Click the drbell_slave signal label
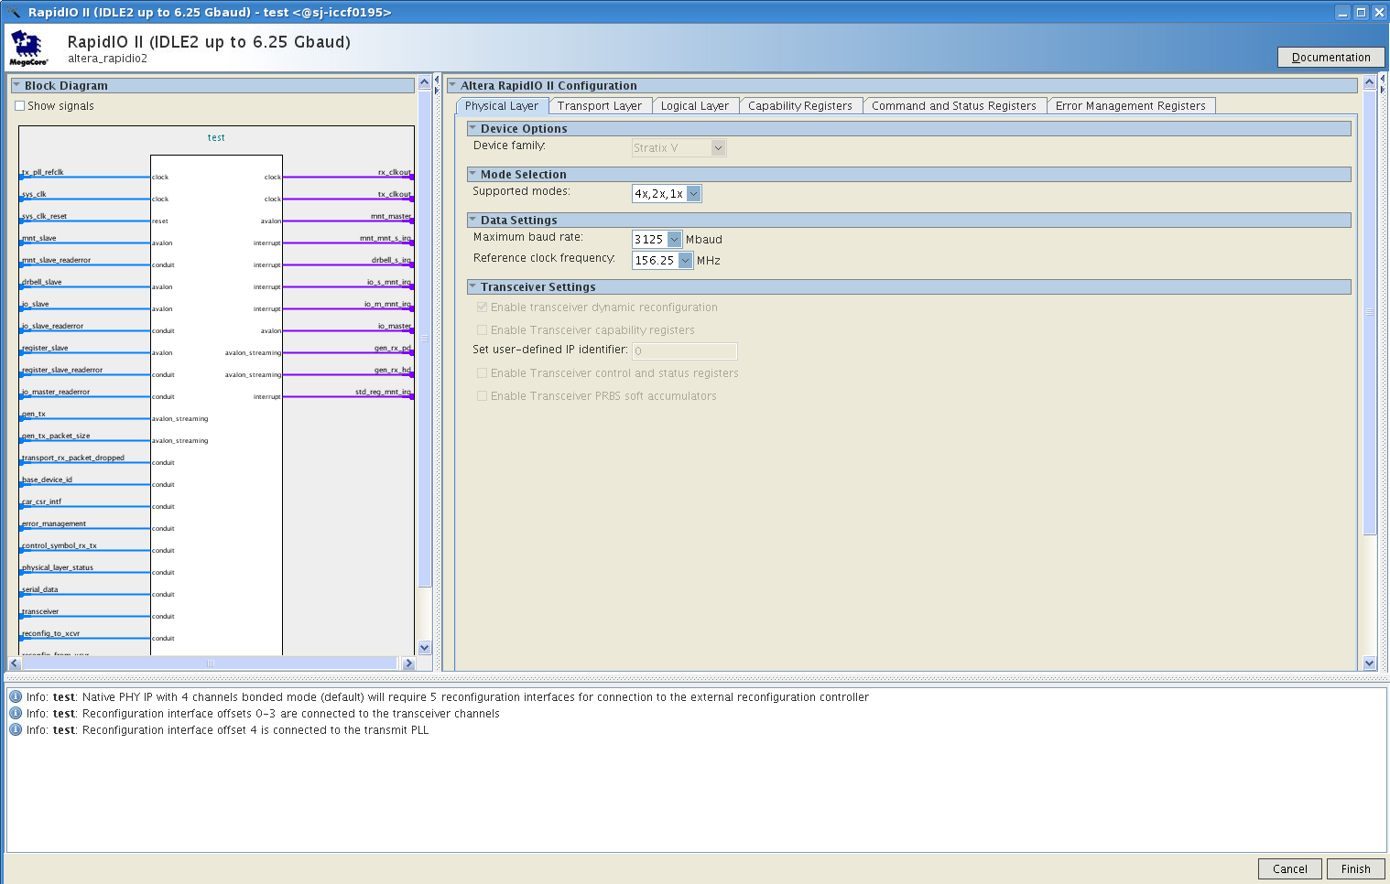This screenshot has height=884, width=1390. click(41, 282)
